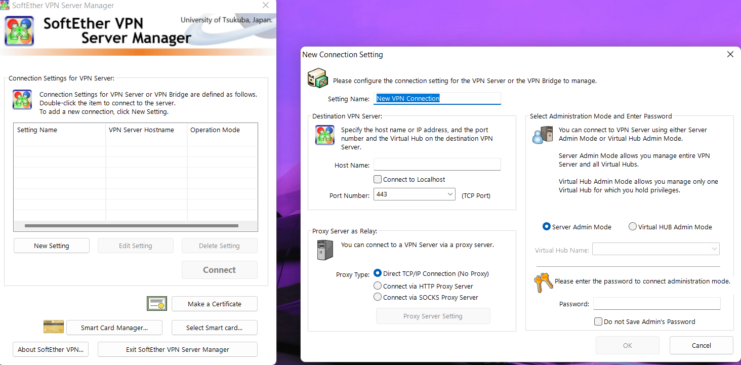Viewport: 741px width, 365px height.
Task: Check Do not Save Admin's Password
Action: [x=598, y=321]
